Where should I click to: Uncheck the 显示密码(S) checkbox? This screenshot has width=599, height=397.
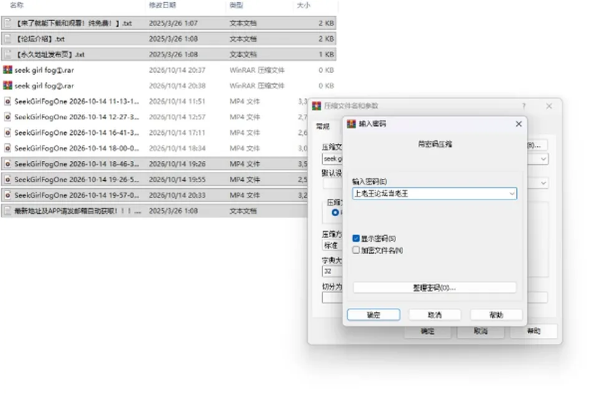point(356,238)
